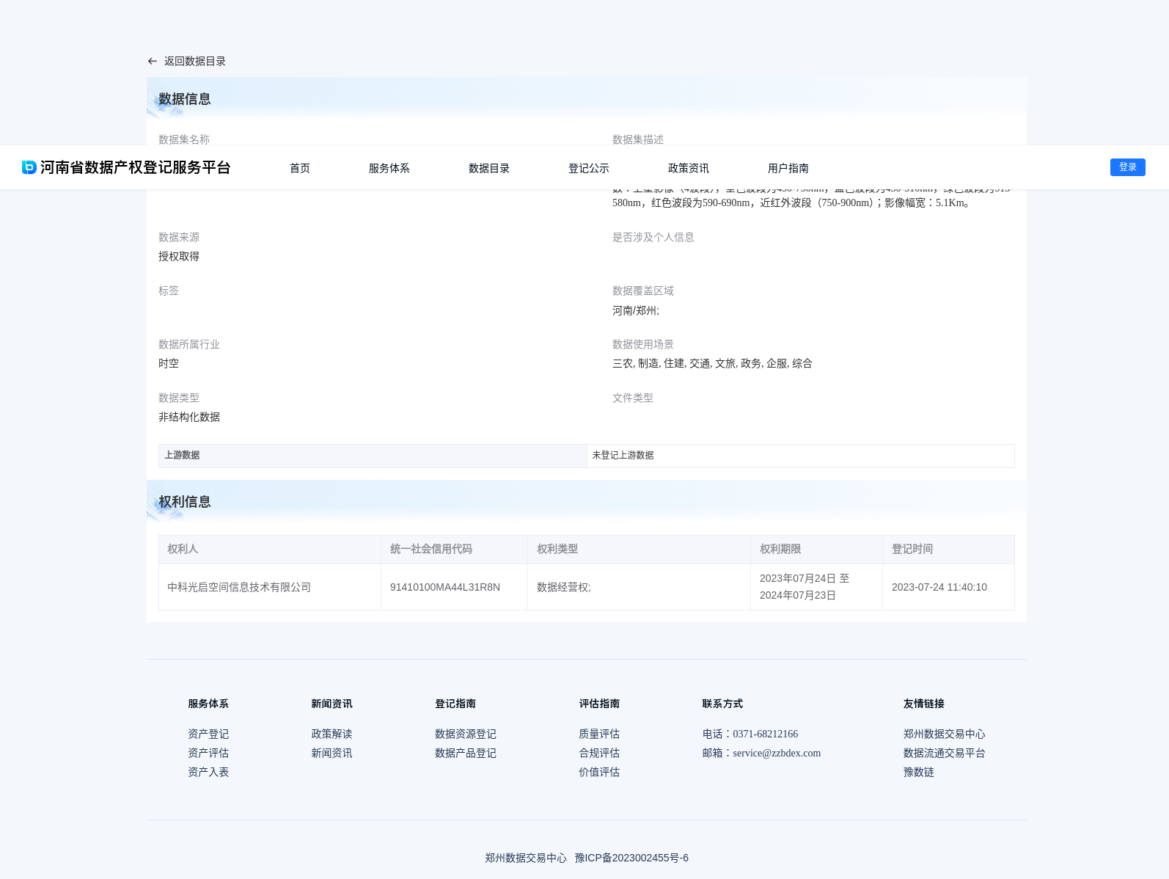This screenshot has height=879, width=1169.
Task: Click ICP record 豫ICP备2023002455号-6
Action: coord(631,858)
